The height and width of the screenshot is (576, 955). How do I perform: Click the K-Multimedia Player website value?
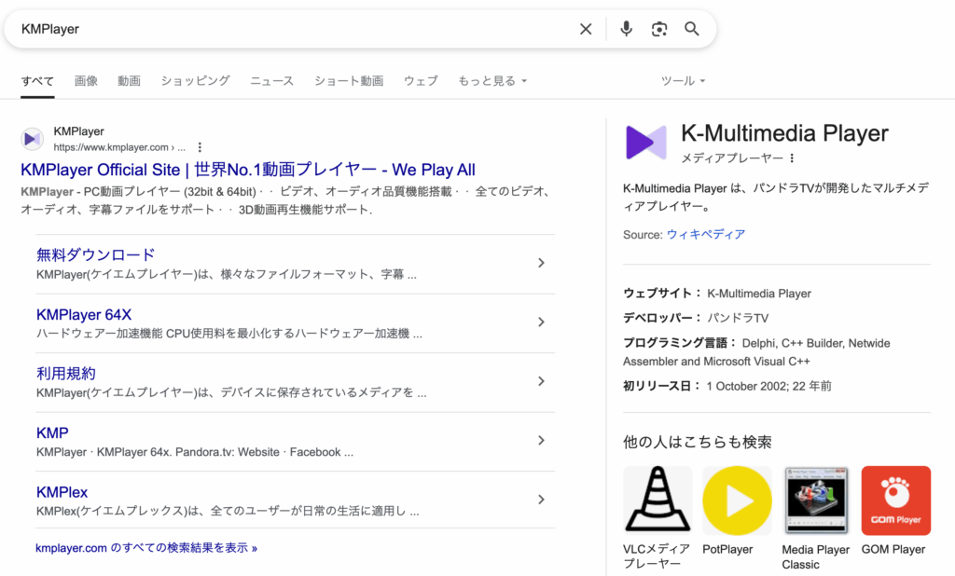[x=759, y=294]
